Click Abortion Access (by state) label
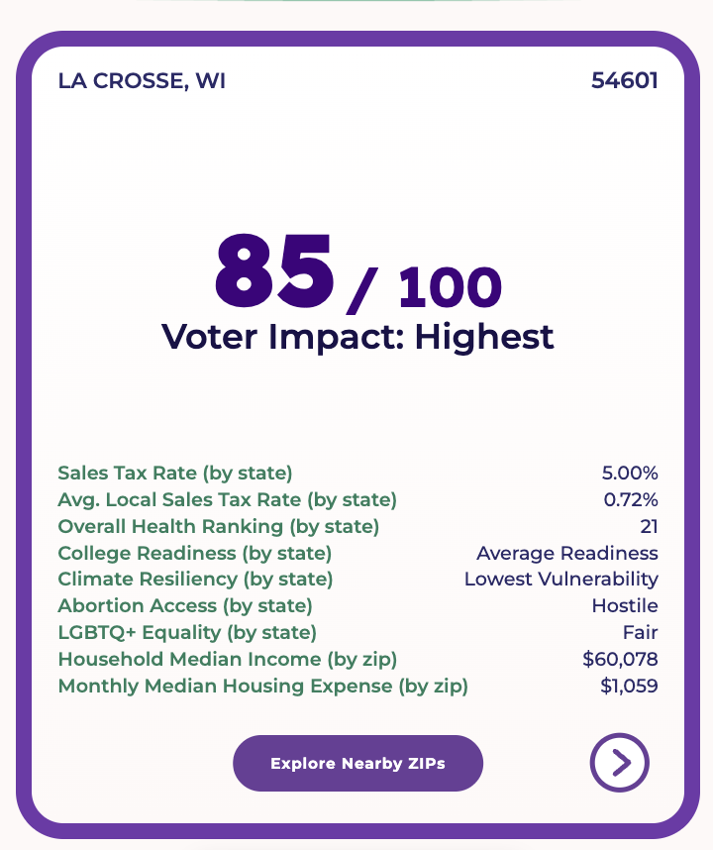This screenshot has height=850, width=713. pyautogui.click(x=185, y=605)
